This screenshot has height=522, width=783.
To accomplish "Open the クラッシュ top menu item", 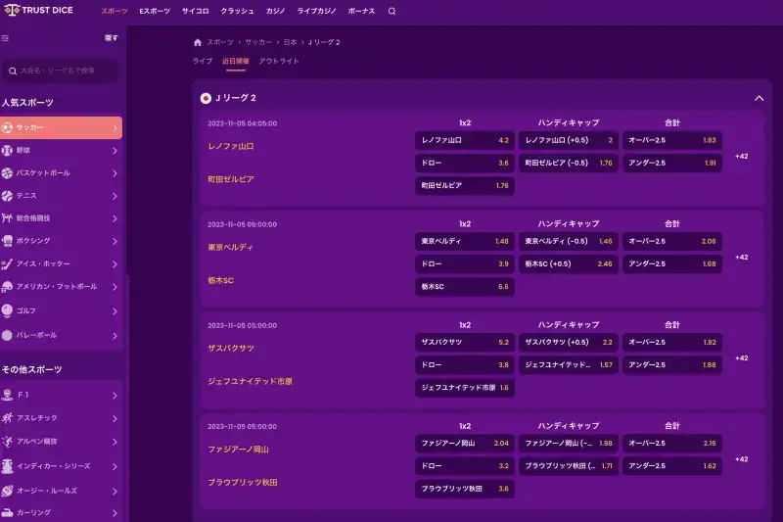I will [x=237, y=11].
